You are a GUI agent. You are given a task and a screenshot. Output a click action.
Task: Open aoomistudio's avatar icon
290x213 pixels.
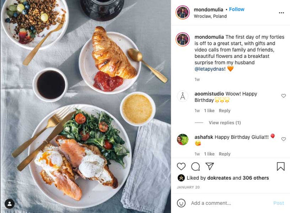point(183,96)
